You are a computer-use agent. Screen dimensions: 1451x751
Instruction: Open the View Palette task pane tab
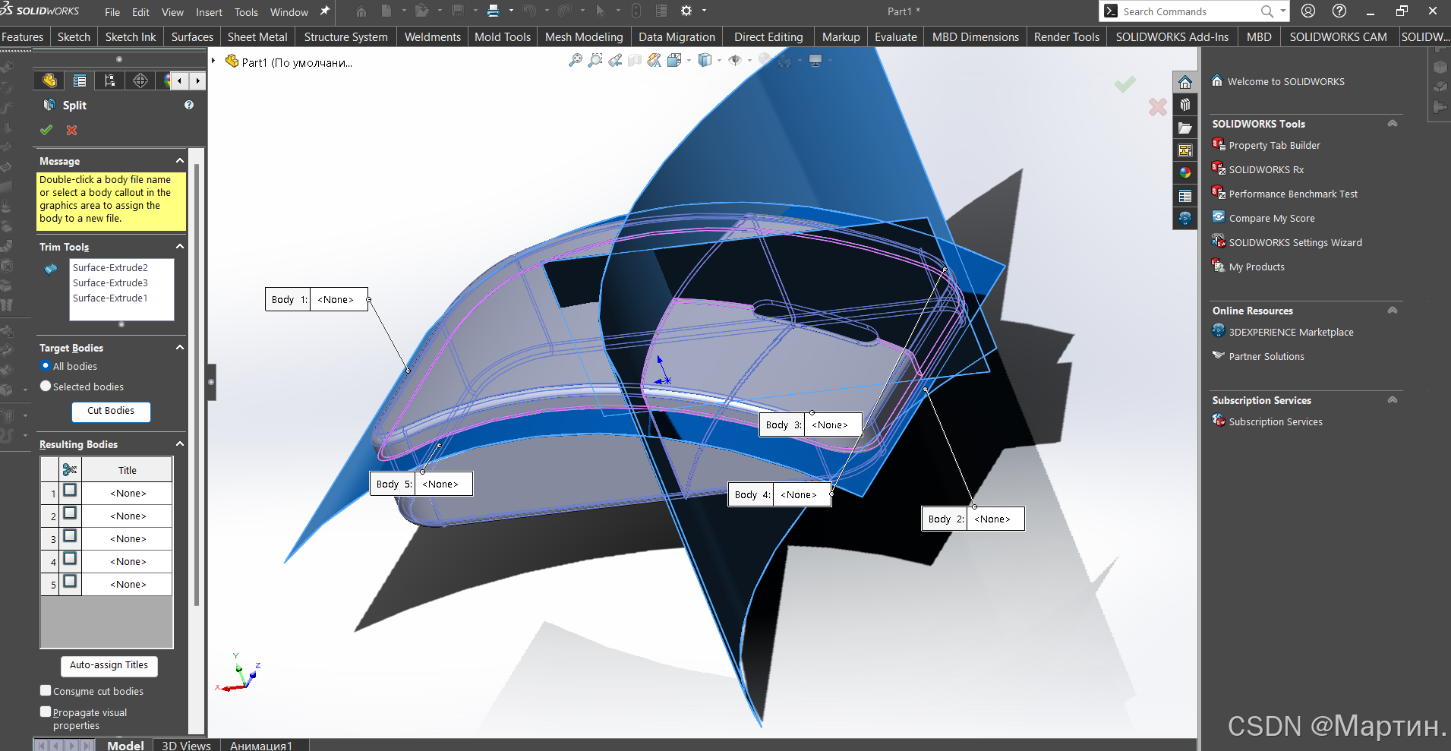click(1185, 150)
